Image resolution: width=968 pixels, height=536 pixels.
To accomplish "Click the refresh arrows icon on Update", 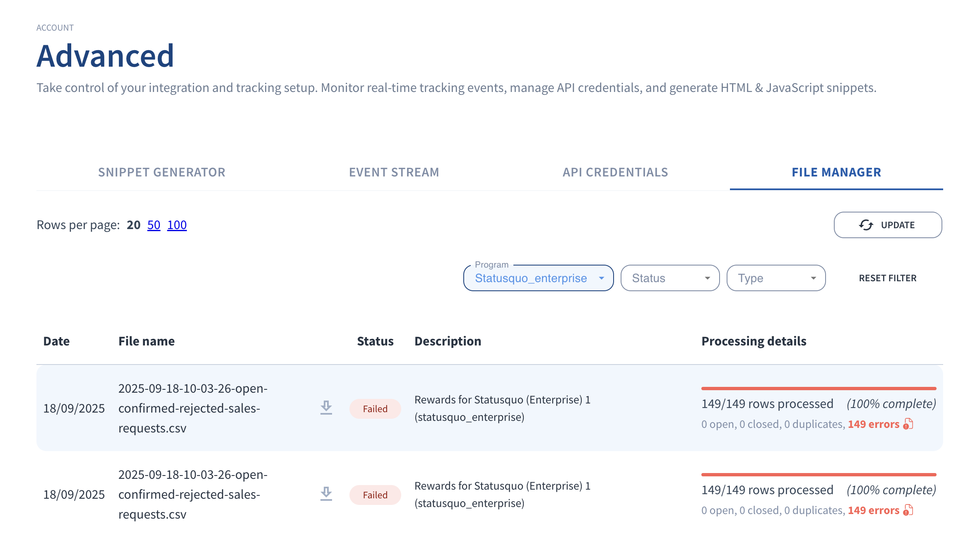I will [x=866, y=225].
